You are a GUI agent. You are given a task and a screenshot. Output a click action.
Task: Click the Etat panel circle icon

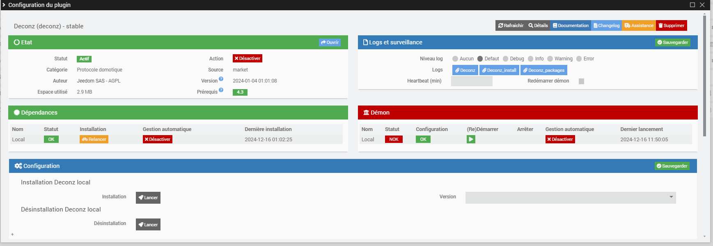pos(17,42)
